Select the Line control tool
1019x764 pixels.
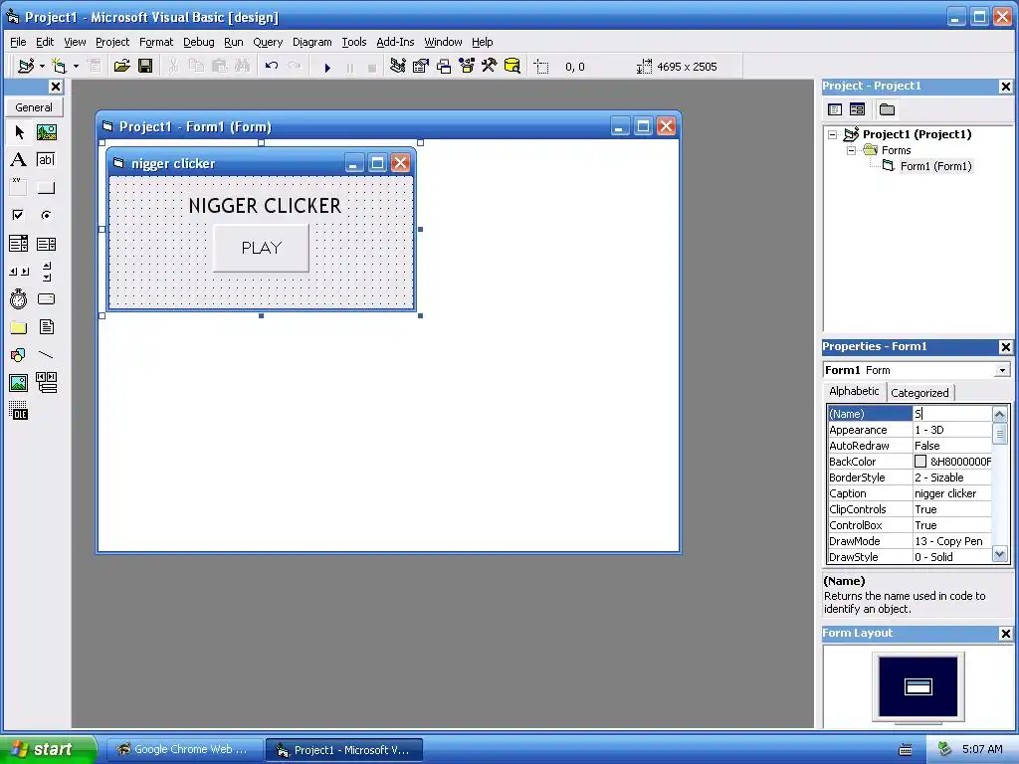[x=46, y=355]
